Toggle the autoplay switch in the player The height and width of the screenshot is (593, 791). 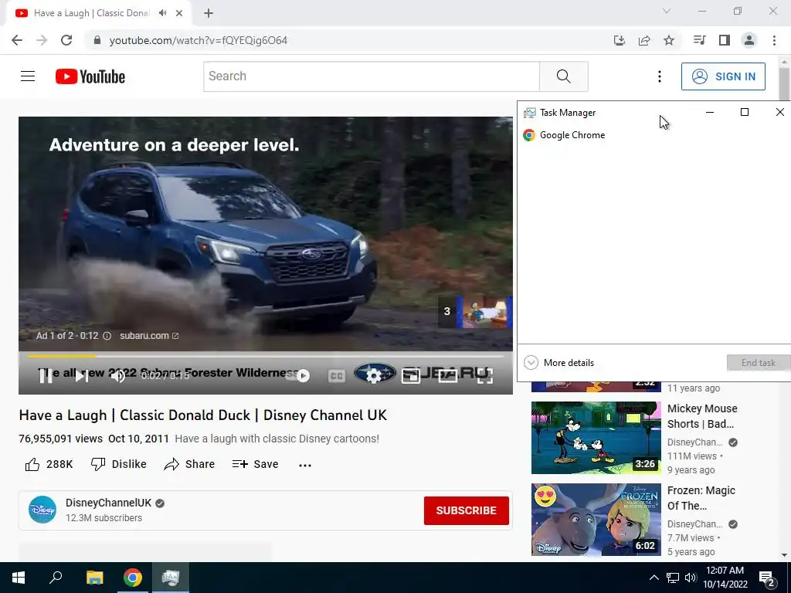click(297, 376)
